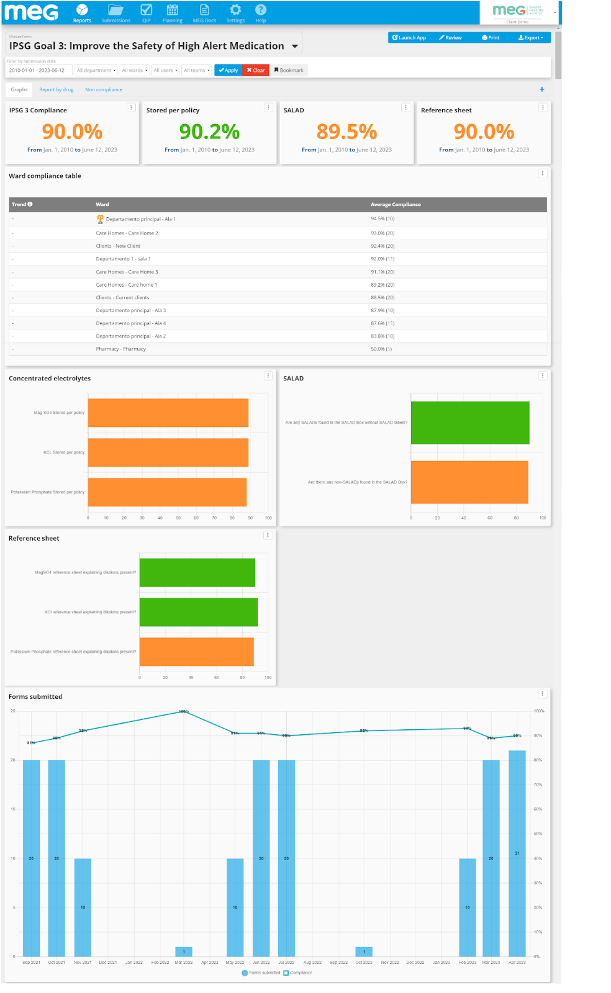
Task: Click the 50.0% (1) compliance value
Action: [x=381, y=349]
